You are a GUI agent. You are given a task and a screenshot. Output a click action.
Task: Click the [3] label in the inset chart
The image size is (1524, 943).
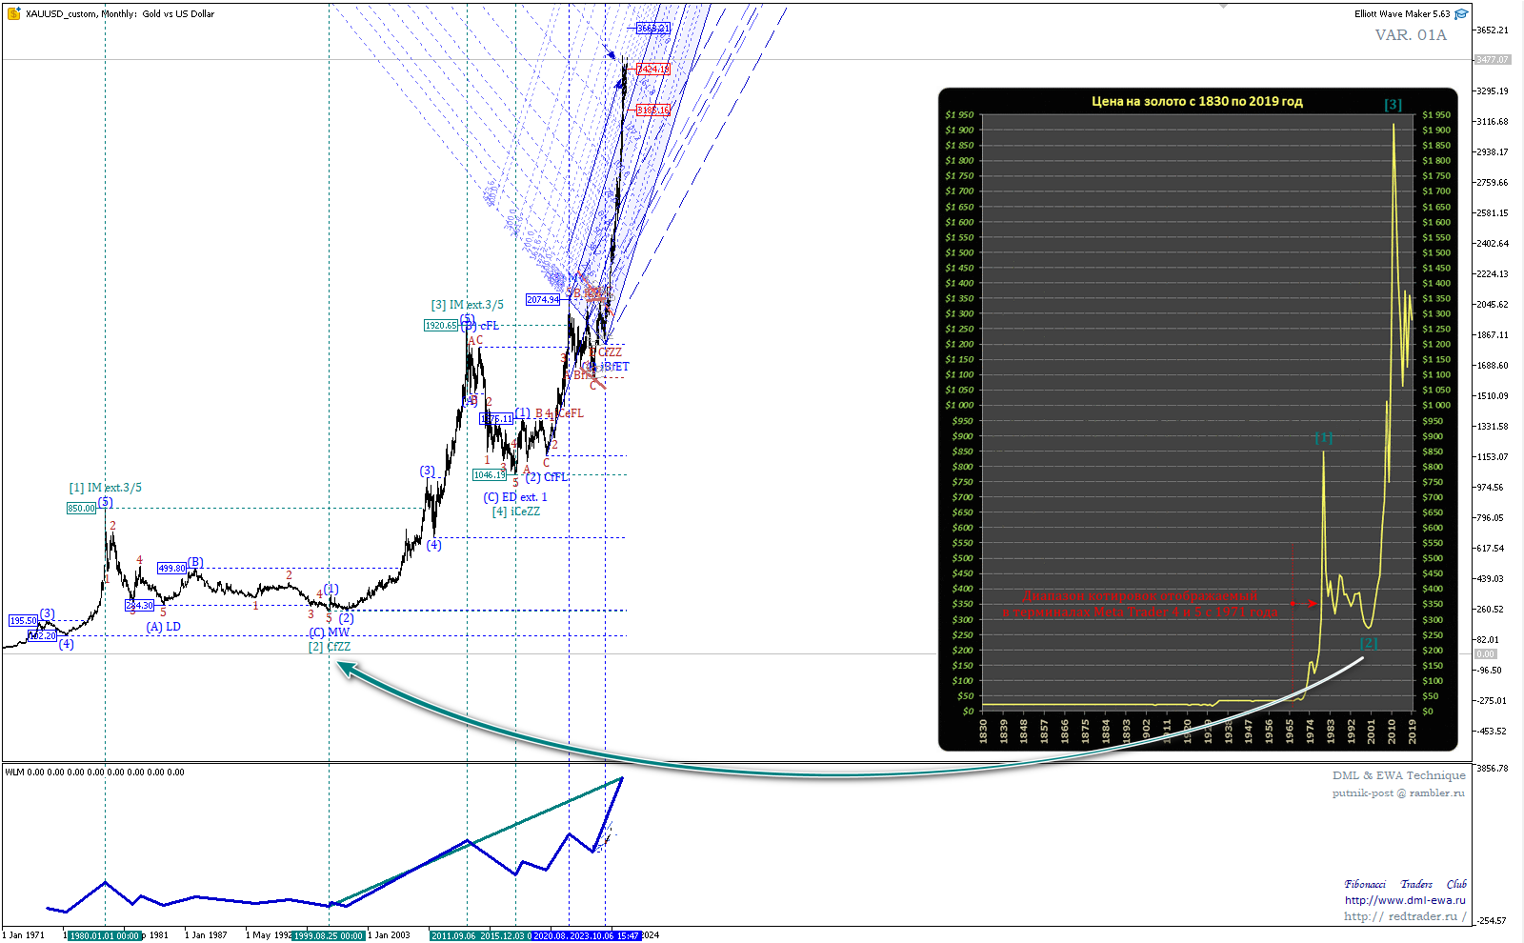tap(1393, 105)
